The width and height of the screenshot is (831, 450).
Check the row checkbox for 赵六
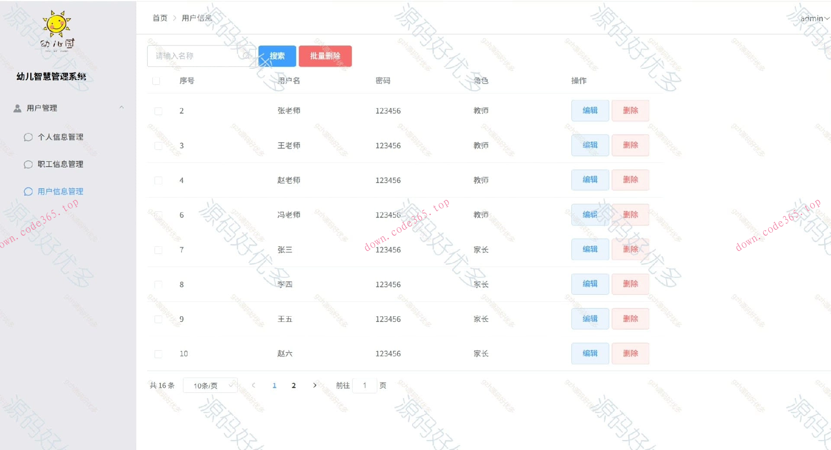click(158, 354)
